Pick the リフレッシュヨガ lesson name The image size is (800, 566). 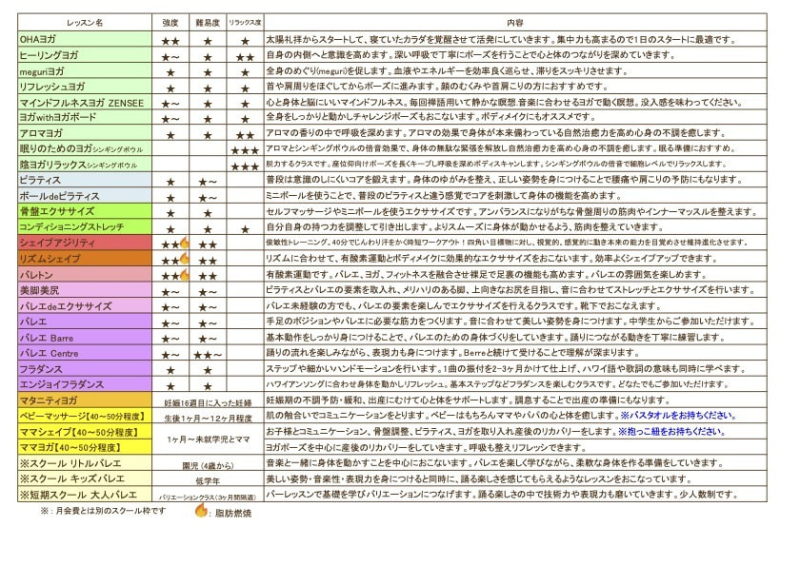[x=52, y=87]
